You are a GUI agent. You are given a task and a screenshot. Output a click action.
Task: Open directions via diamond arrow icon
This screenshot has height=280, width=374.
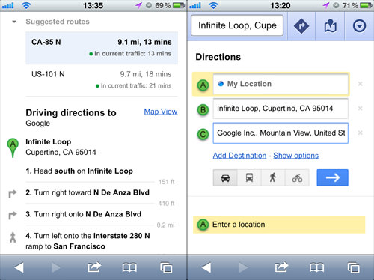pyautogui.click(x=301, y=26)
